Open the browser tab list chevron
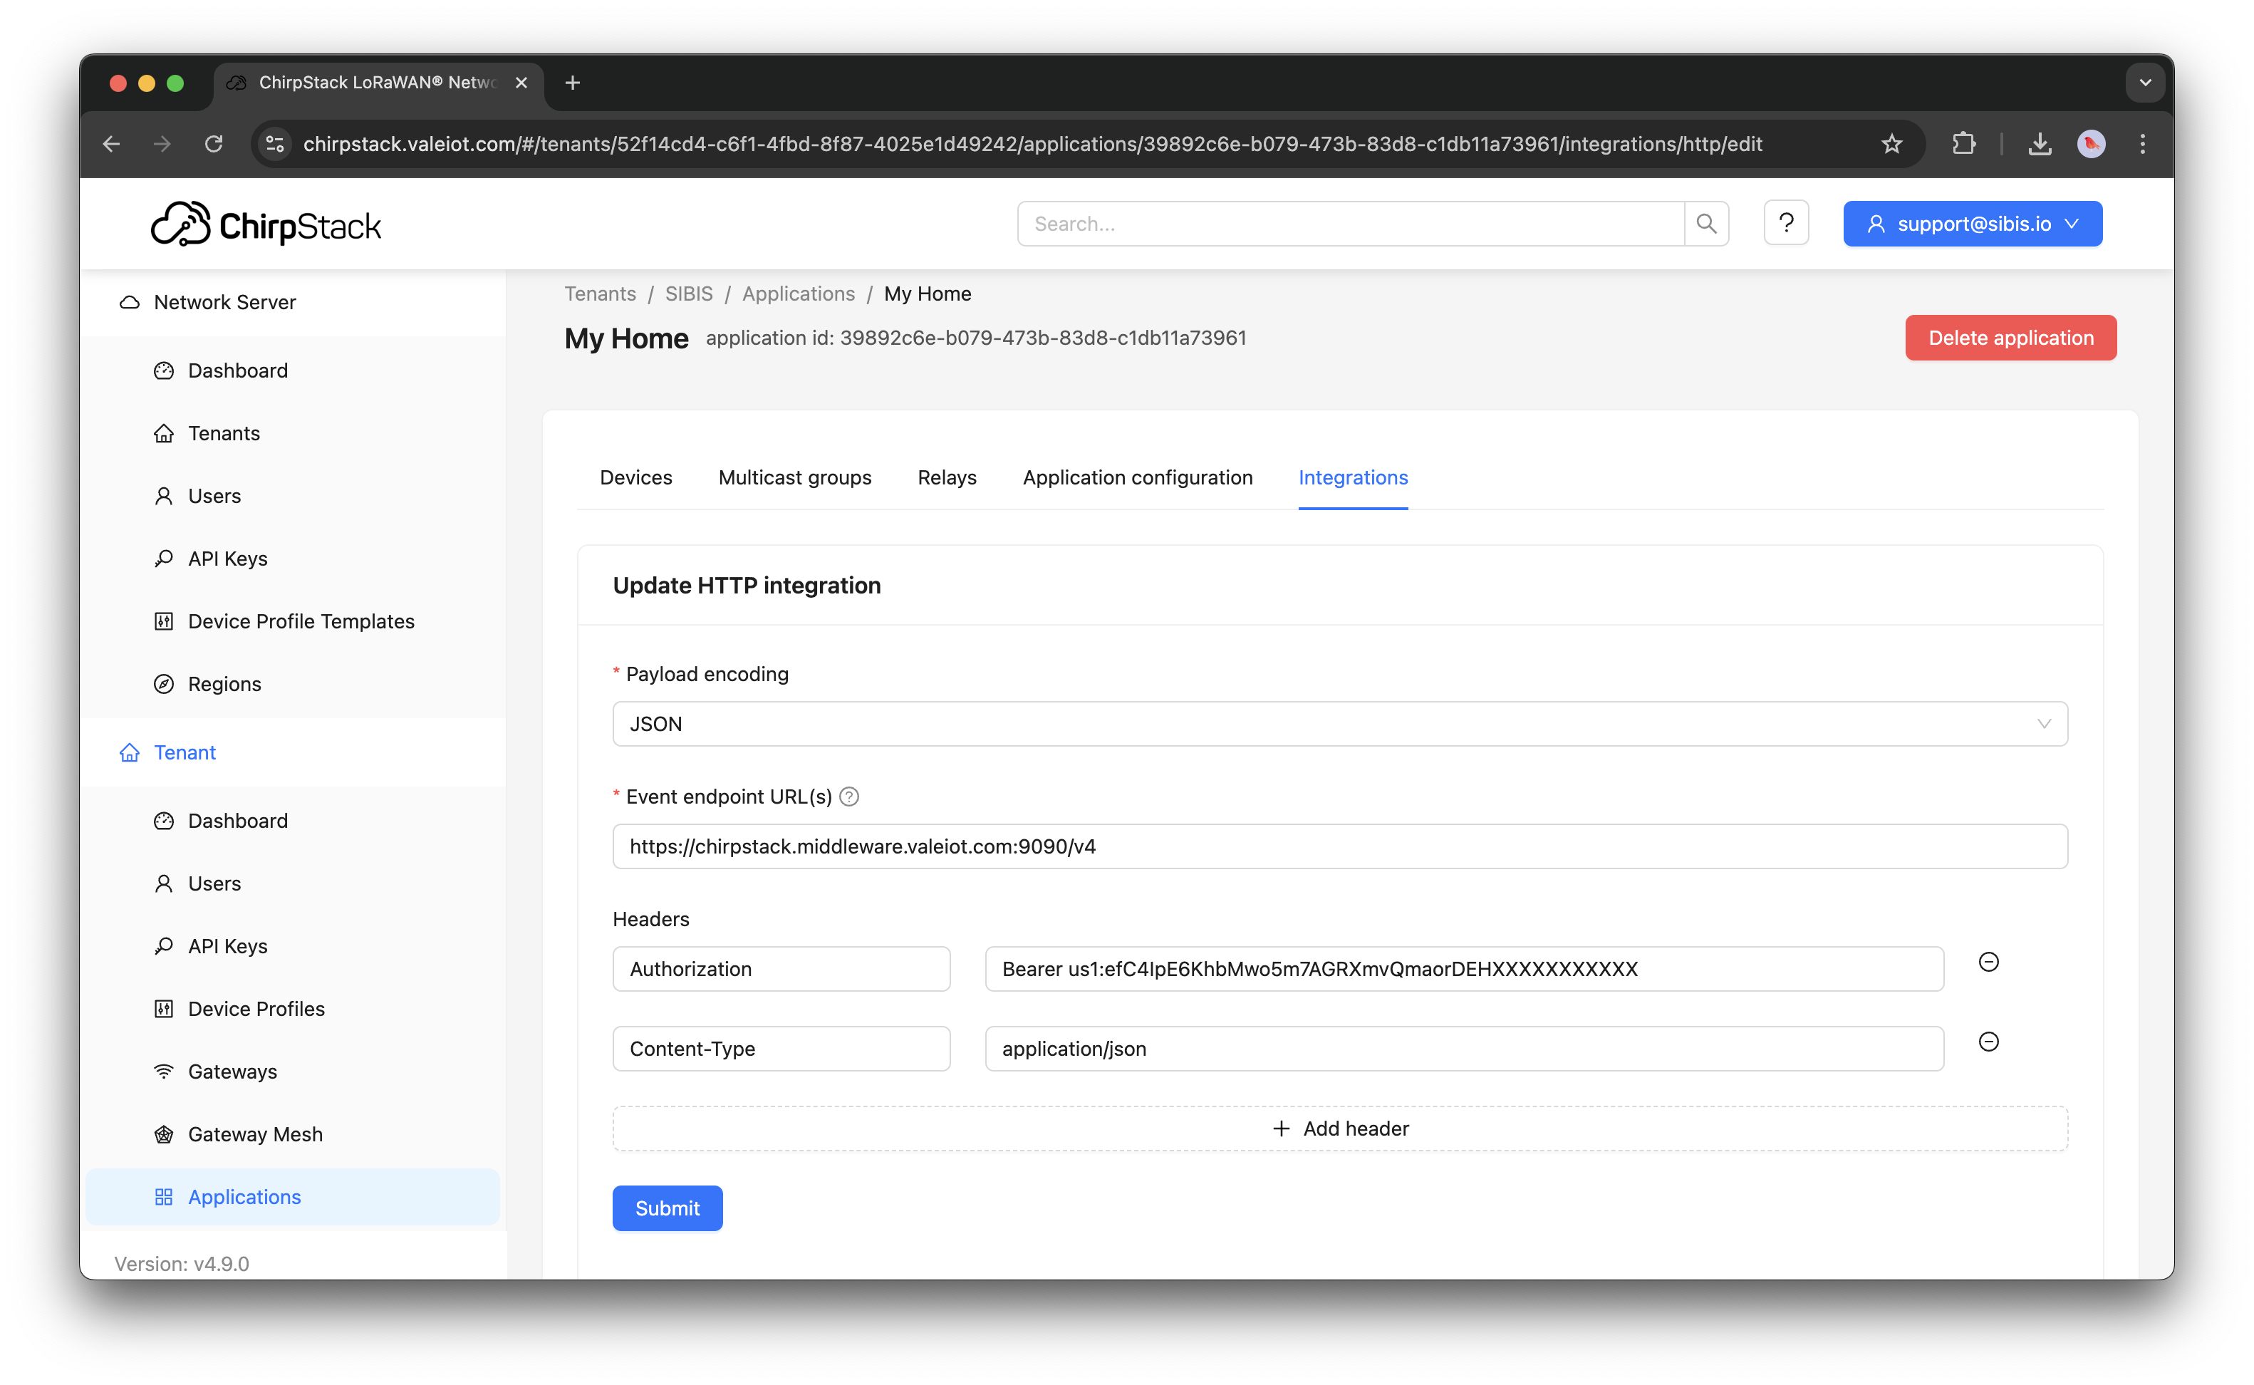Viewport: 2254px width, 1385px height. click(2144, 83)
